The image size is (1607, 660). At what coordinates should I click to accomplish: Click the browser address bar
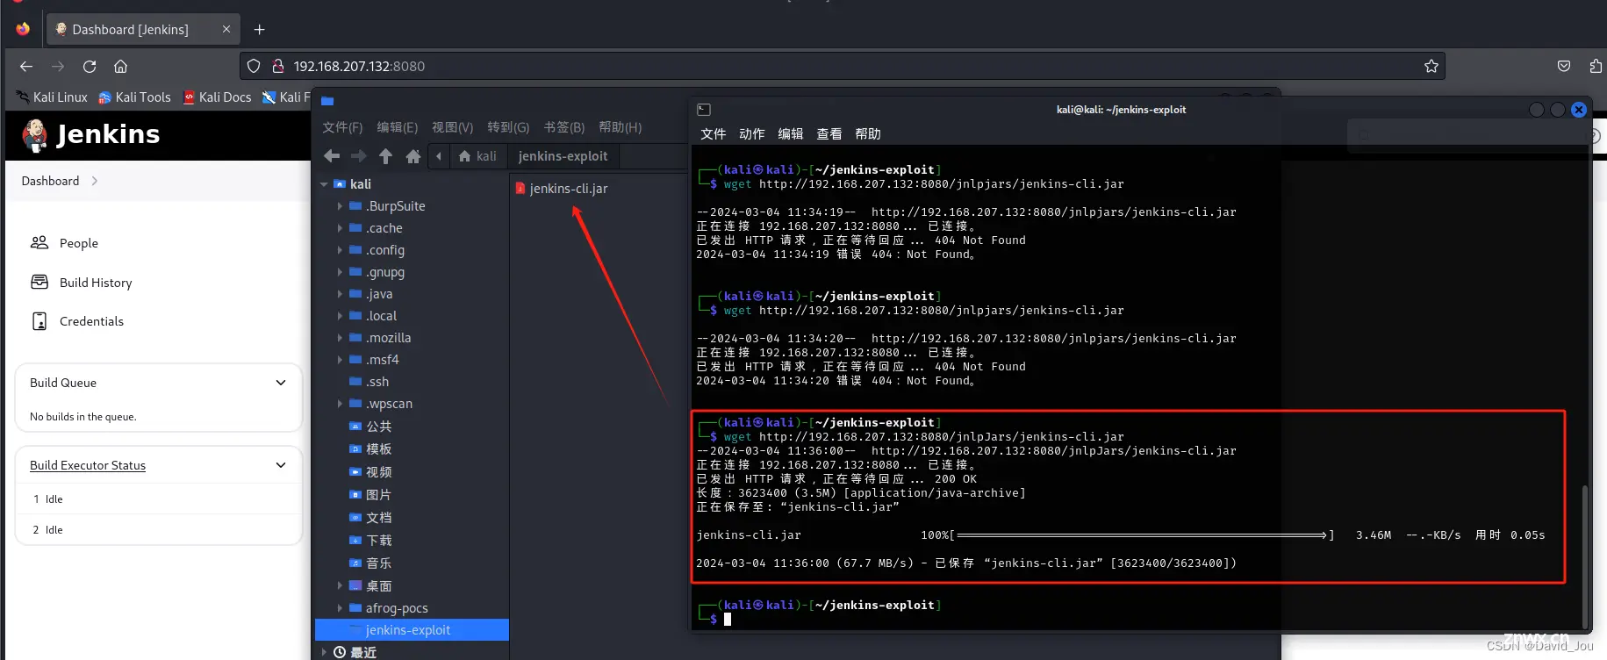pos(843,66)
